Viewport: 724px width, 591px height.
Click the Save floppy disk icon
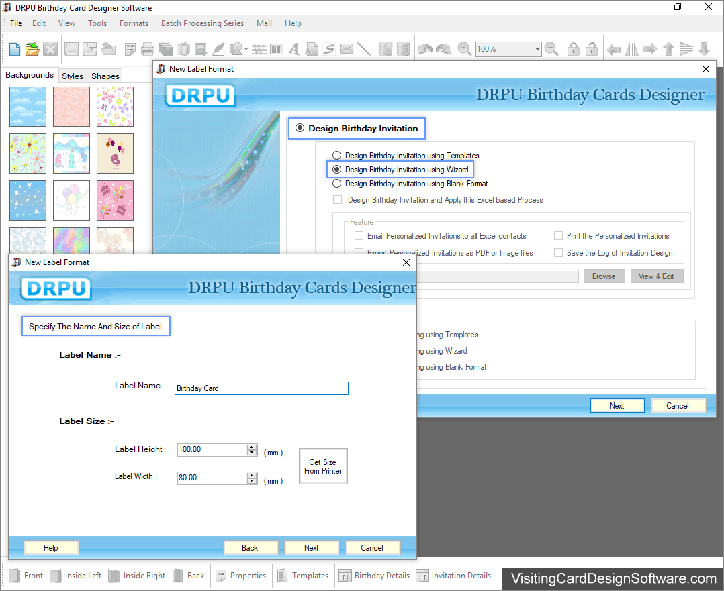coord(71,49)
